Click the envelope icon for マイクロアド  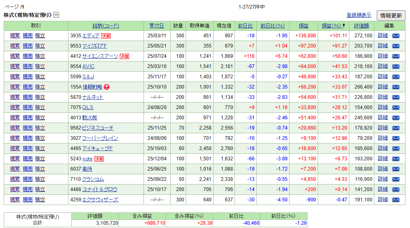396,46
